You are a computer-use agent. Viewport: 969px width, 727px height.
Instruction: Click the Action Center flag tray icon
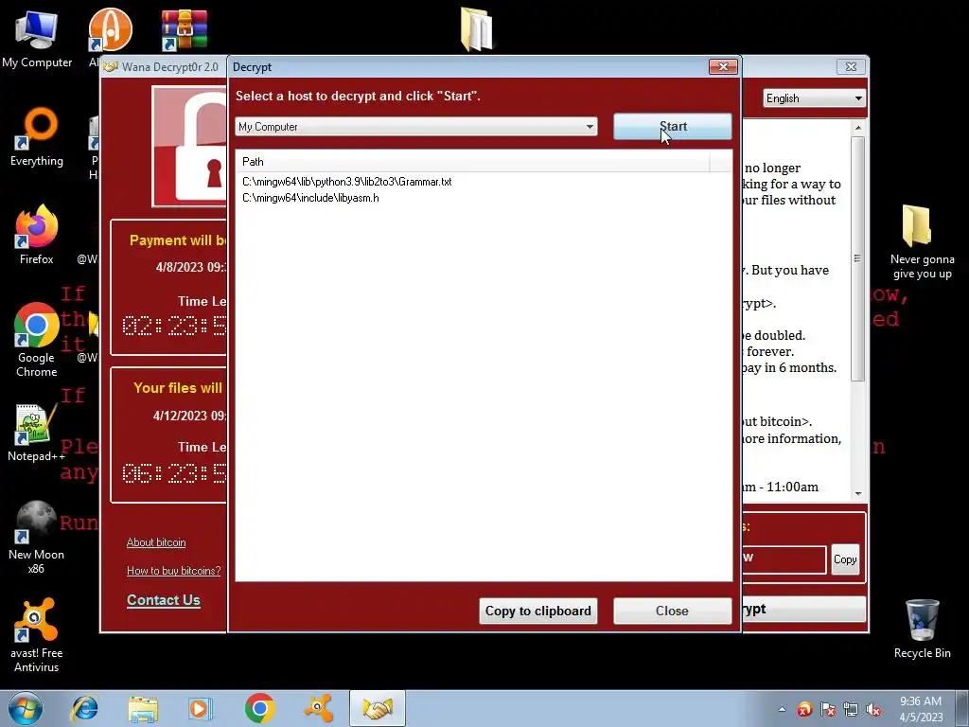827,709
